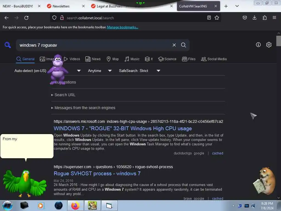Image resolution: width=281 pixels, height=211 pixels.
Task: Open the tracking protection shield icon
Action: pos(54,18)
